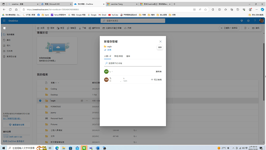
Task: Click the Windows Start button
Action: click(x=4, y=148)
